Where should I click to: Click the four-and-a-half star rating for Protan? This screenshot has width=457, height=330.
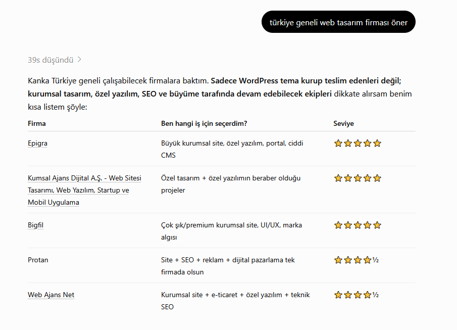[356, 260]
